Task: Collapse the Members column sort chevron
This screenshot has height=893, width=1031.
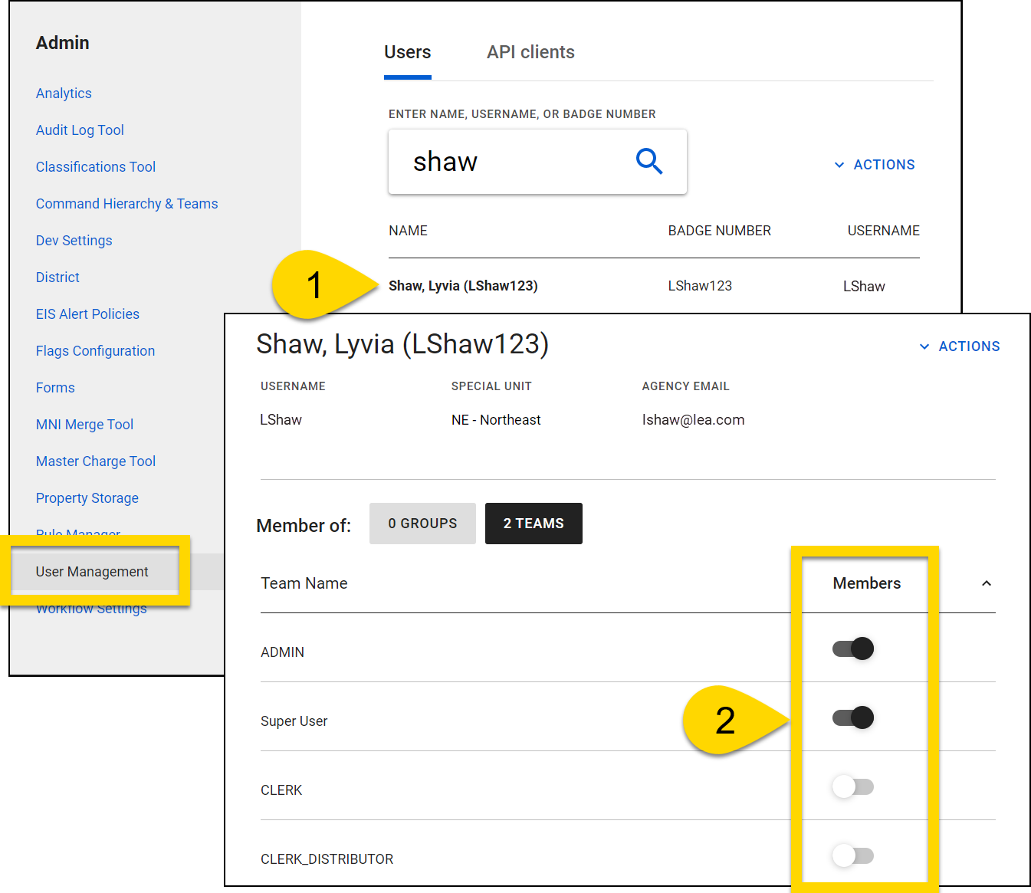Action: point(987,583)
